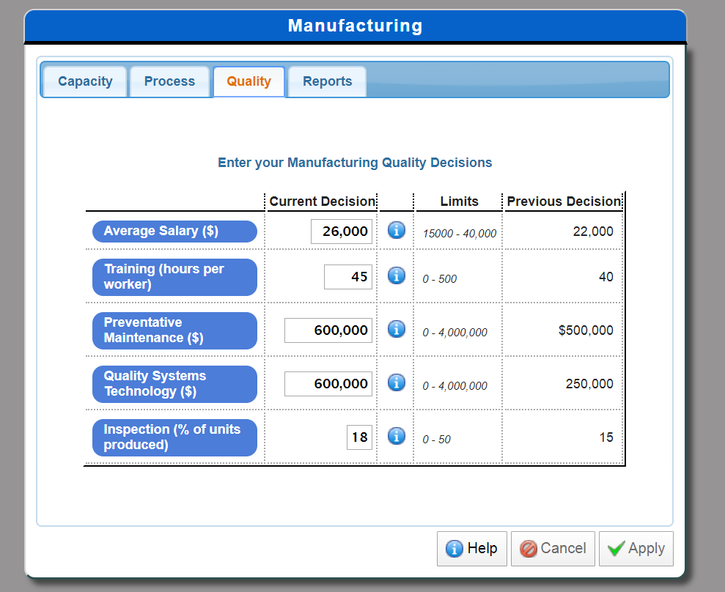This screenshot has width=725, height=592.
Task: Click info icon for Average Salary
Action: (397, 229)
